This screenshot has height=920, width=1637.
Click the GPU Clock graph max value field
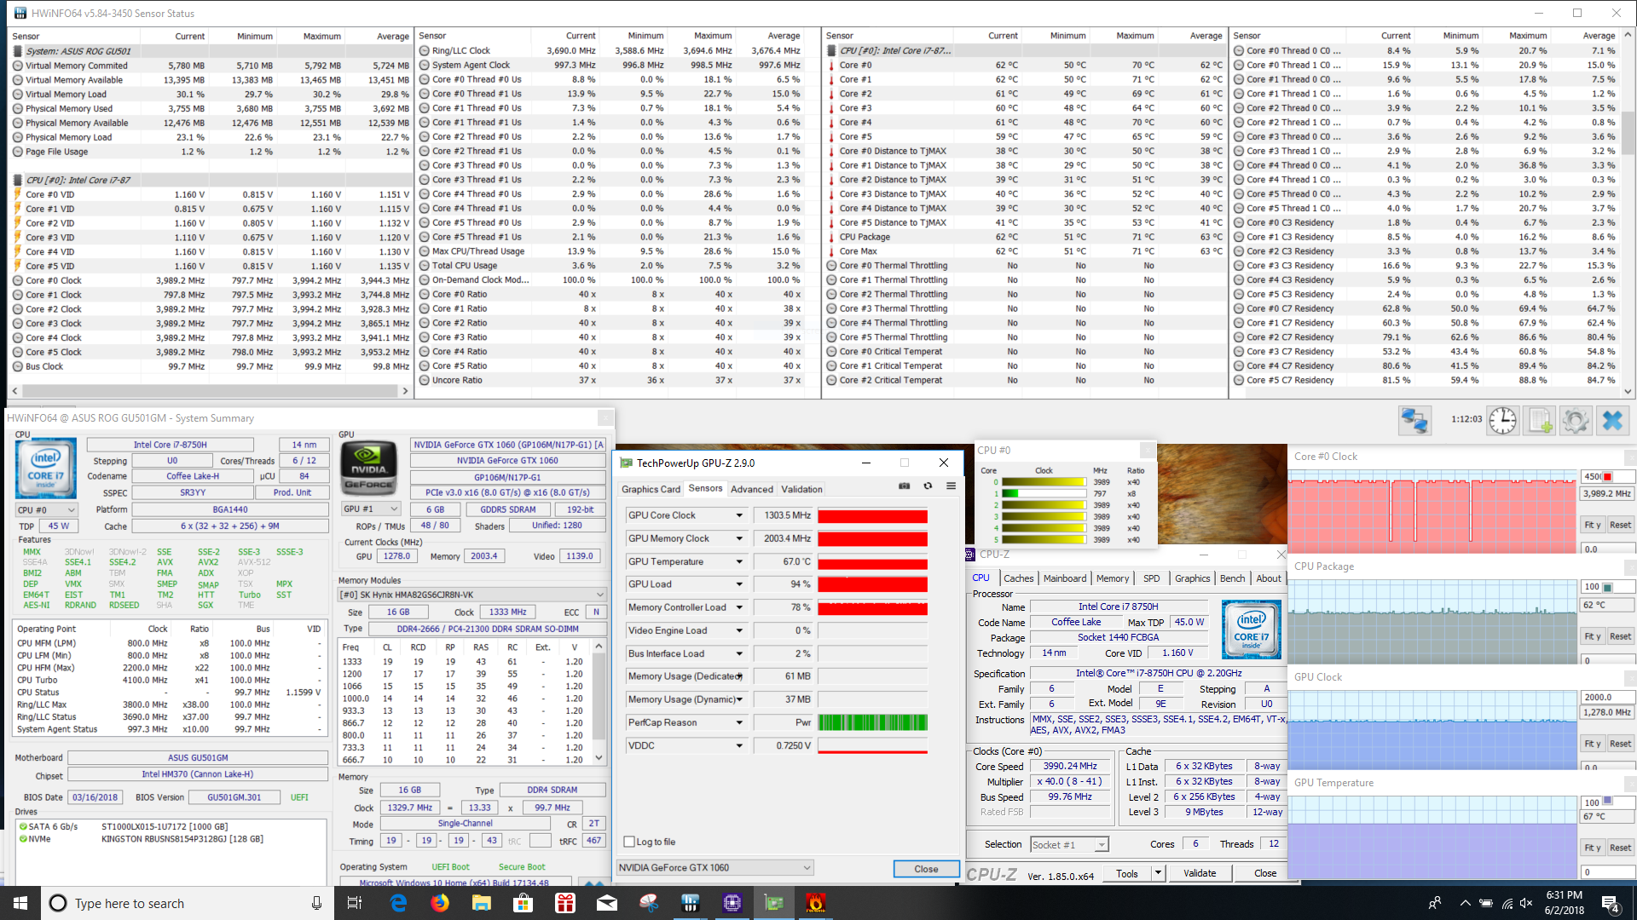[1607, 697]
